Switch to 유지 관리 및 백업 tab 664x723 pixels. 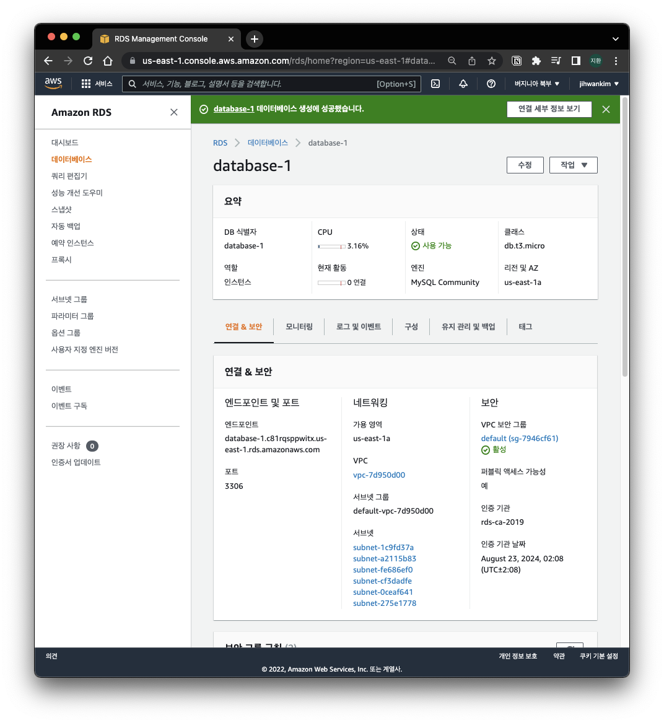point(468,326)
